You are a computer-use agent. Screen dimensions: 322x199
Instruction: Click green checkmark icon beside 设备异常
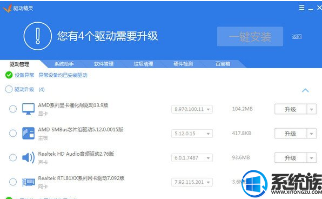(9, 75)
